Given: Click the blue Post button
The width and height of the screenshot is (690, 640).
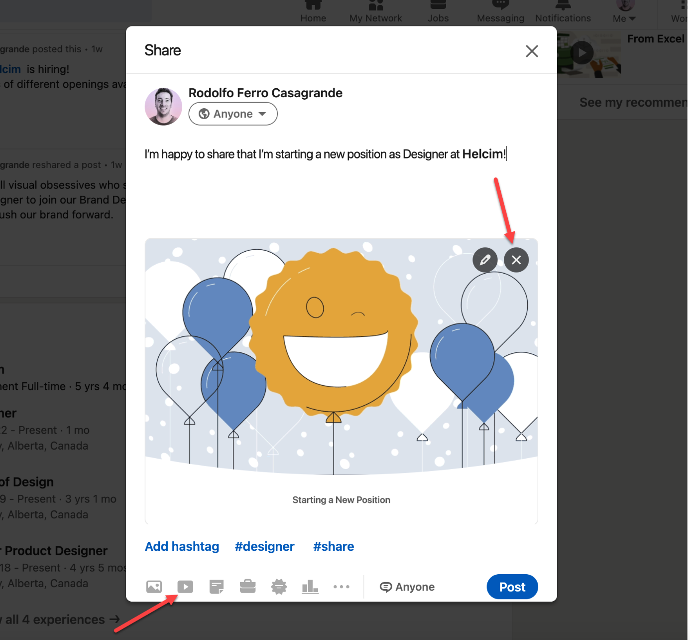Looking at the screenshot, I should point(512,587).
